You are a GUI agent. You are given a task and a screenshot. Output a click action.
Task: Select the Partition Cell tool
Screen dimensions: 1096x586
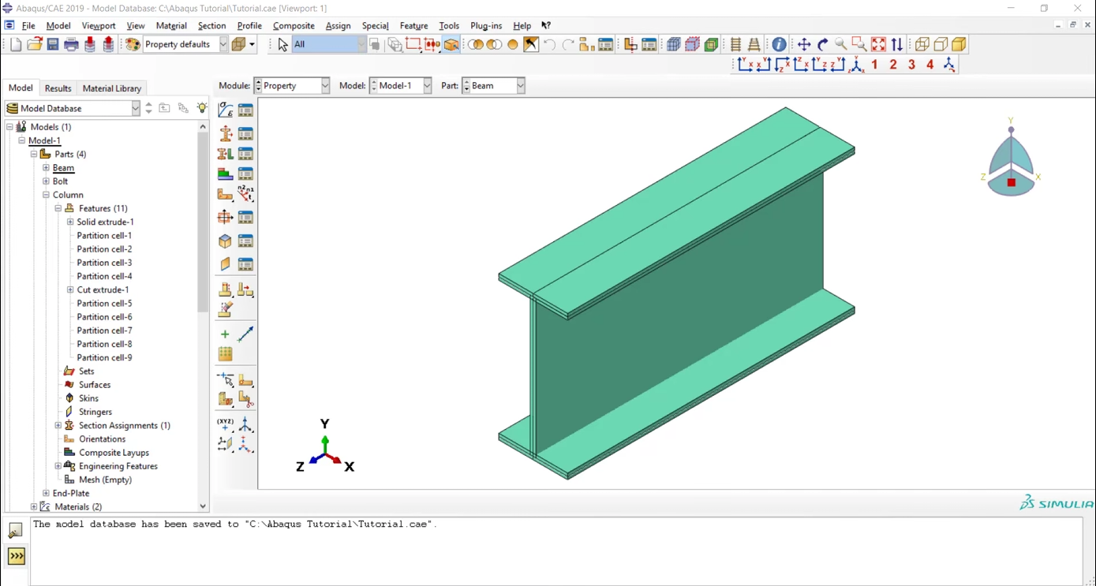click(x=225, y=399)
